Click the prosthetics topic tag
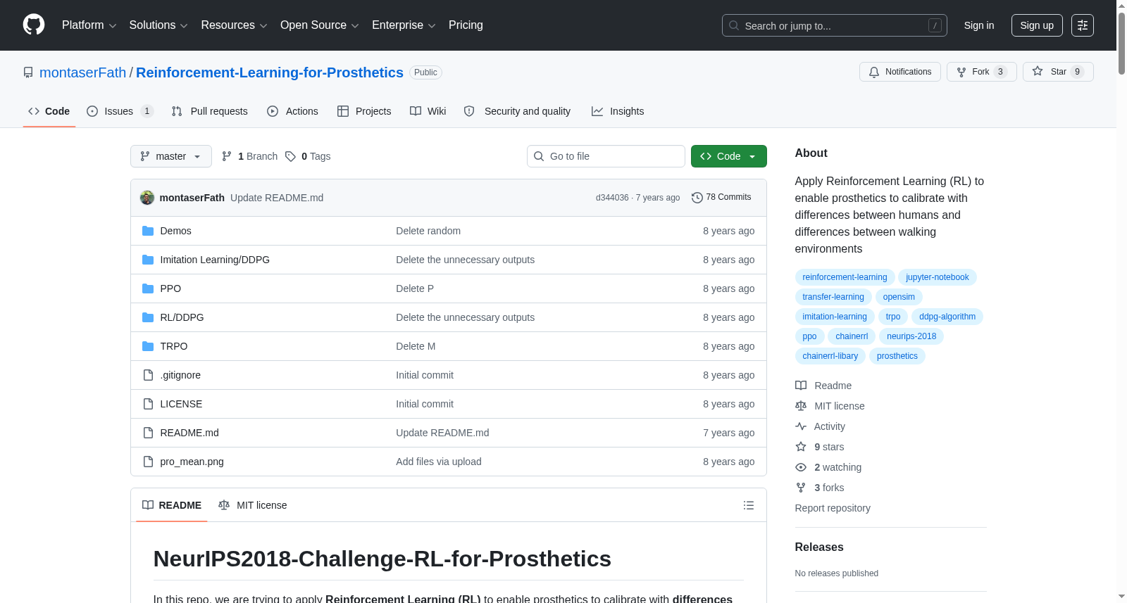1127x603 pixels. point(897,356)
